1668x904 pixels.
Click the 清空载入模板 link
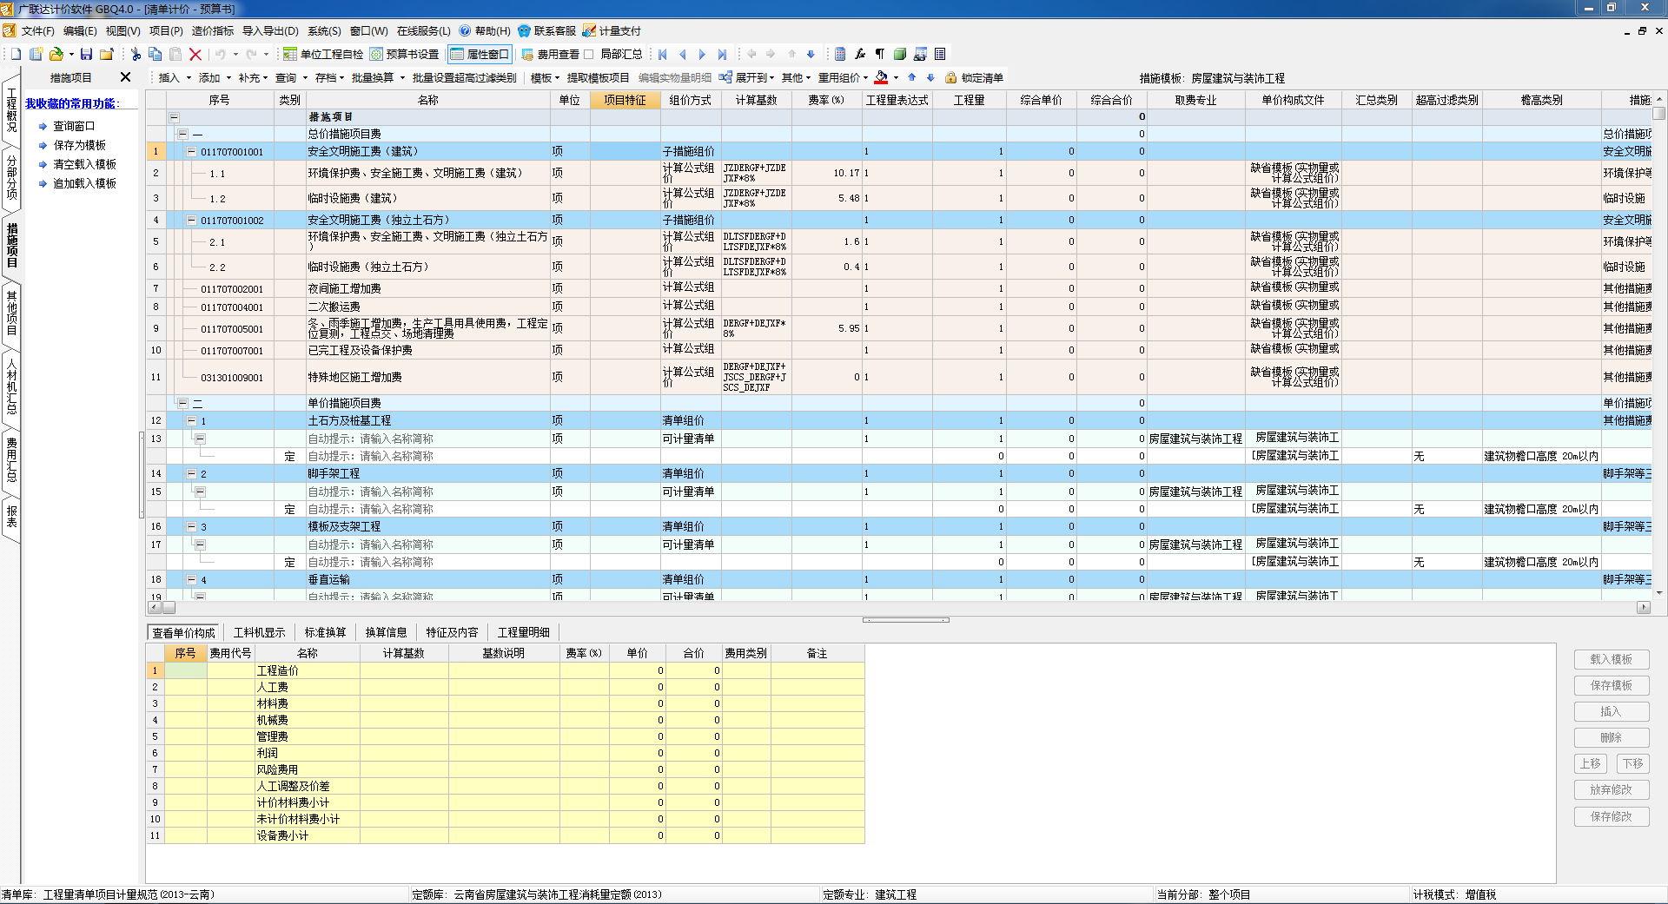click(84, 164)
